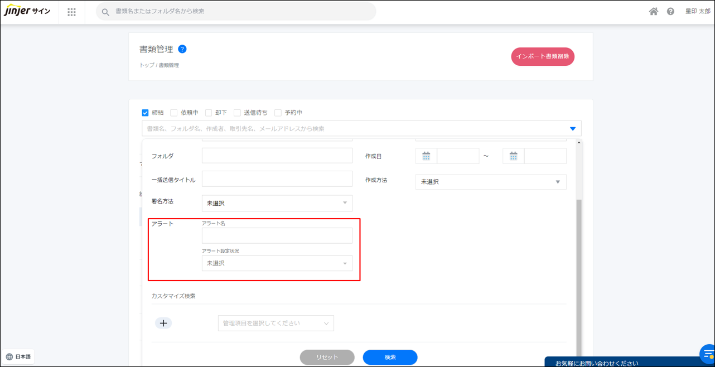715x367 pixels.
Task: Click the home icon in header
Action: pyautogui.click(x=653, y=12)
